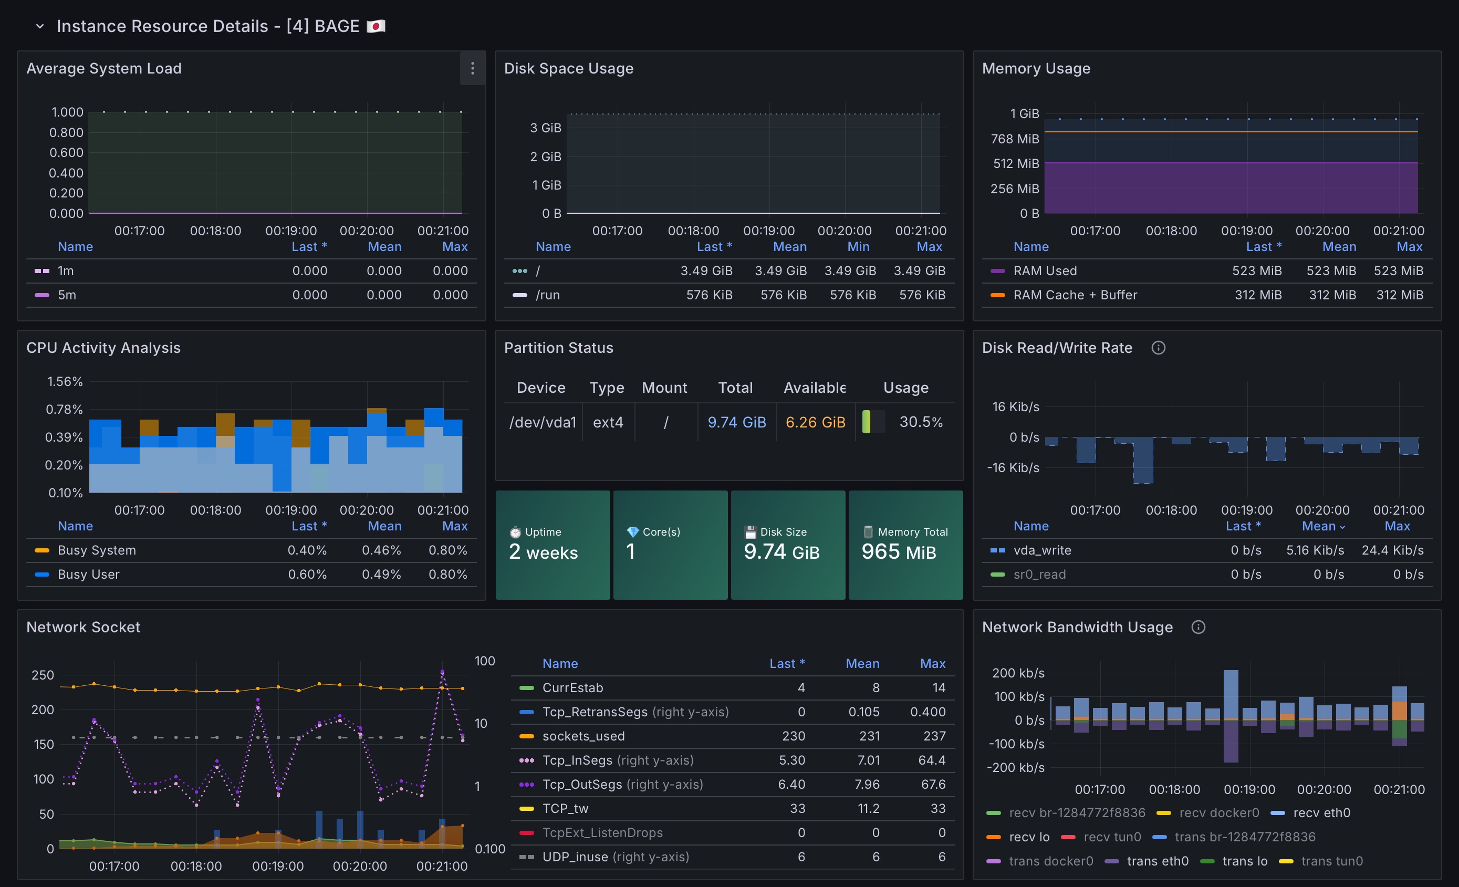The image size is (1459, 887).
Task: Toggle the 5m series in load legend
Action: pyautogui.click(x=66, y=295)
